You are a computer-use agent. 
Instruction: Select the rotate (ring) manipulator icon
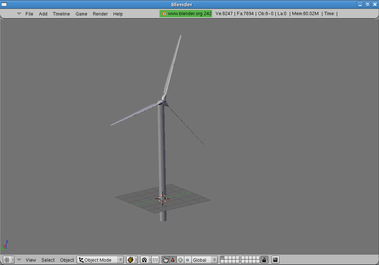pos(180,260)
